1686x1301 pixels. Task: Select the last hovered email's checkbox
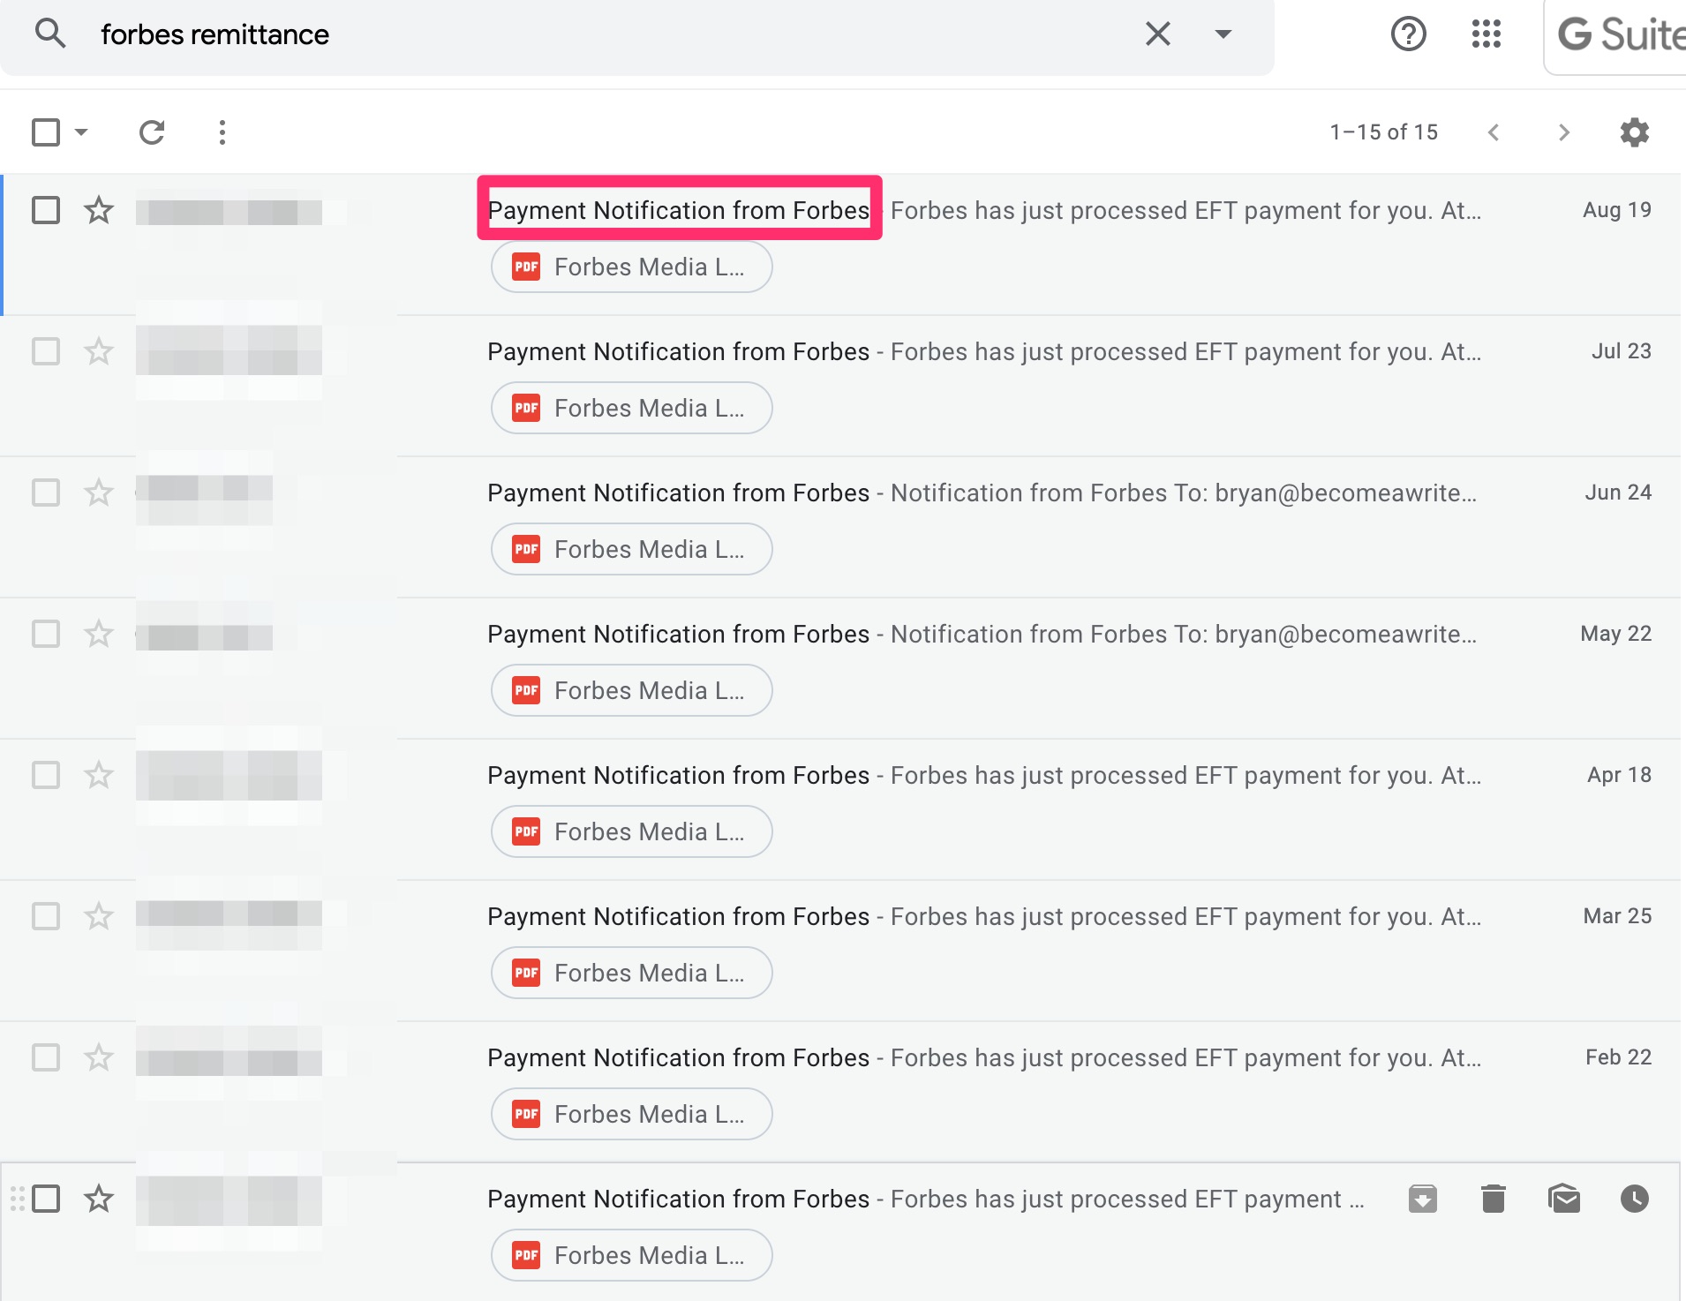point(46,1199)
